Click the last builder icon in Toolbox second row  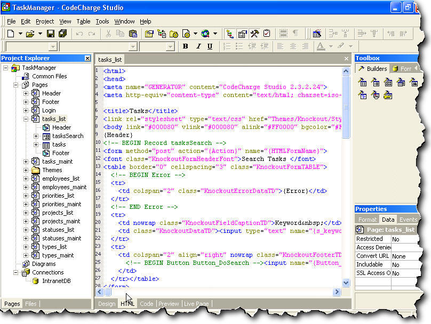[388, 95]
